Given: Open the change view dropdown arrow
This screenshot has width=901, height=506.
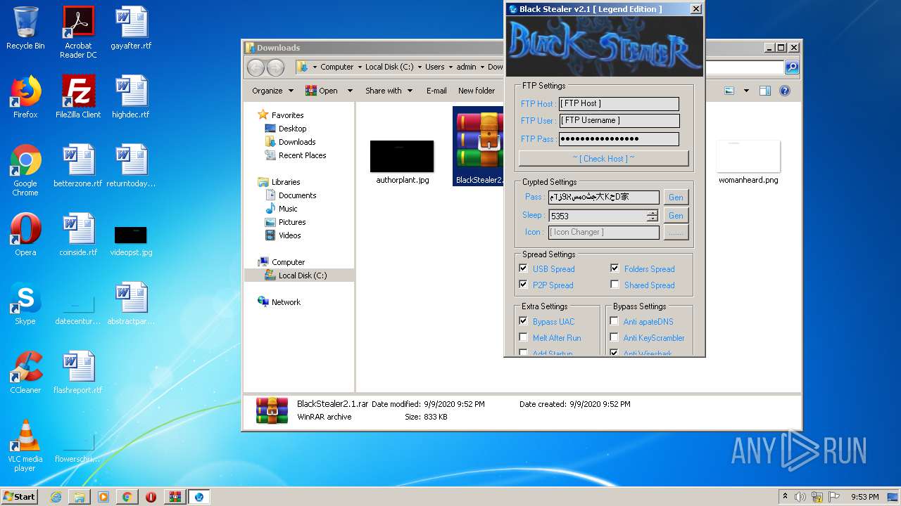Looking at the screenshot, I should click(x=746, y=91).
